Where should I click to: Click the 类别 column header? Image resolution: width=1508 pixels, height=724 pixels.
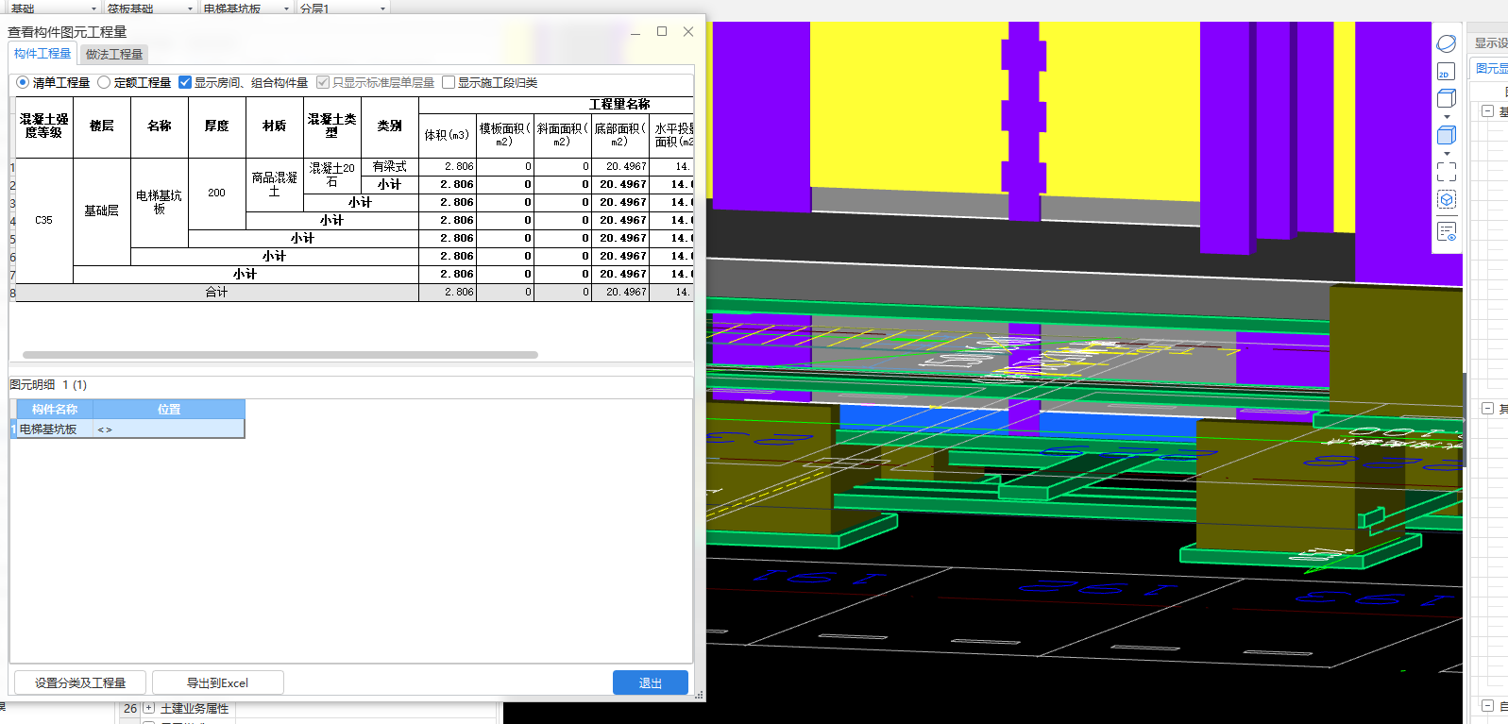click(x=390, y=126)
